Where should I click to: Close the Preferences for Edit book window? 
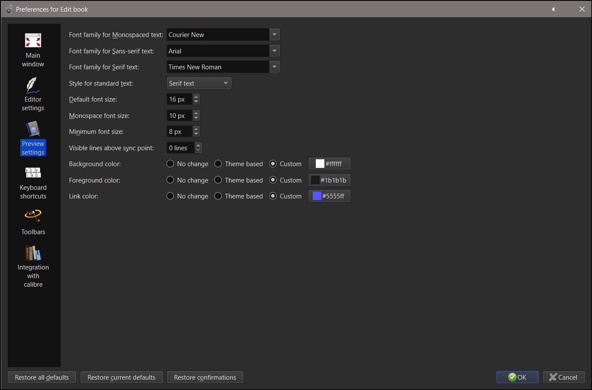tap(582, 9)
